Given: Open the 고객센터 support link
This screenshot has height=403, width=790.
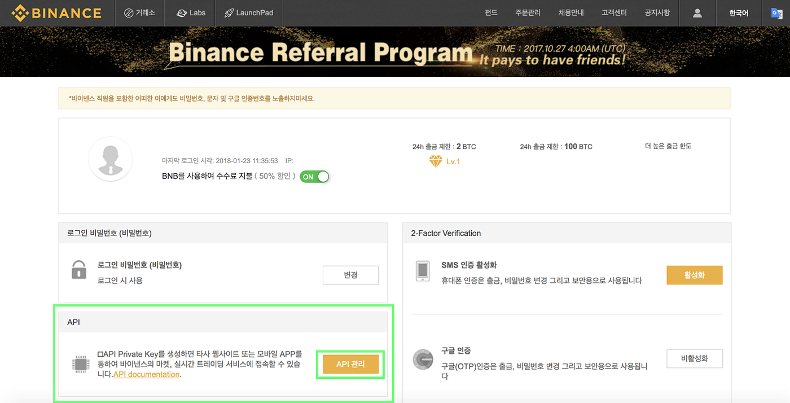Looking at the screenshot, I should (614, 12).
